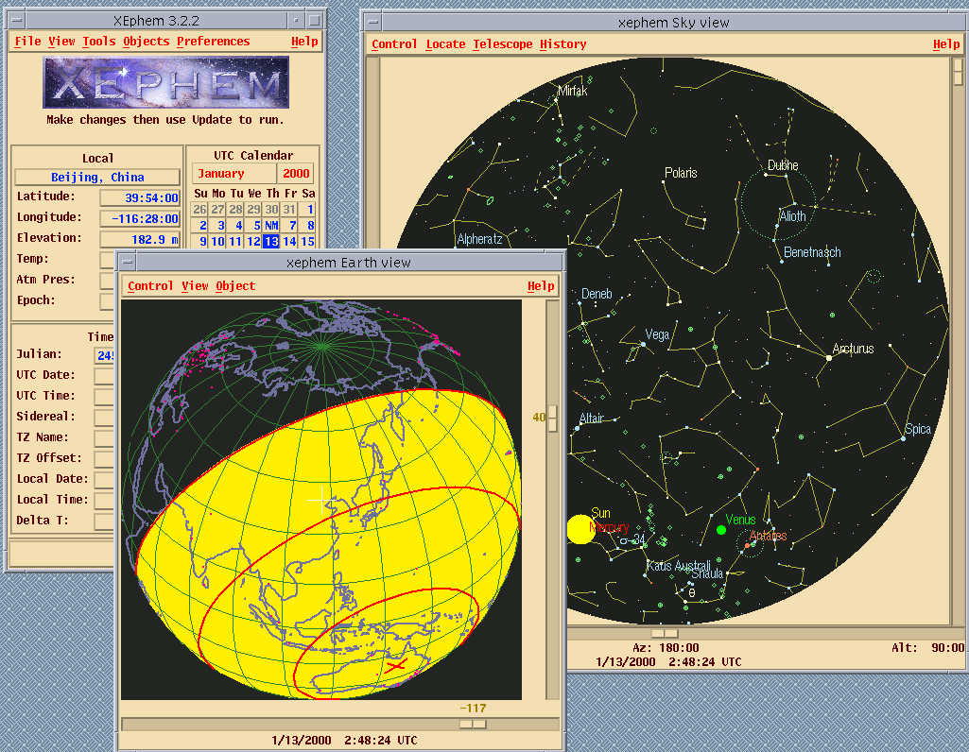The width and height of the screenshot is (969, 752).
Task: Open the XEphem 3.2.2 window menu button
Action: point(17,20)
